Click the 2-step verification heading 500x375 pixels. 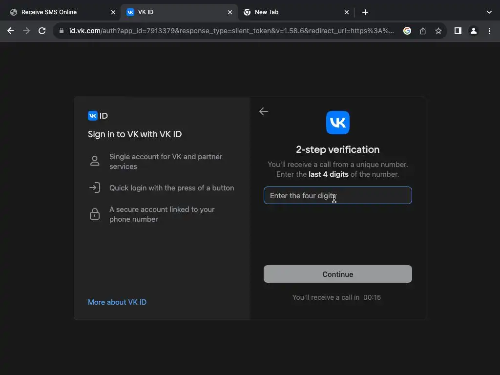(338, 149)
